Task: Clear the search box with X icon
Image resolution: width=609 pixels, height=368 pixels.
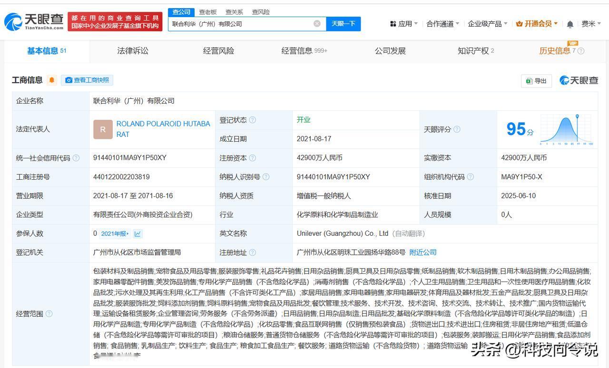Action: [x=317, y=24]
